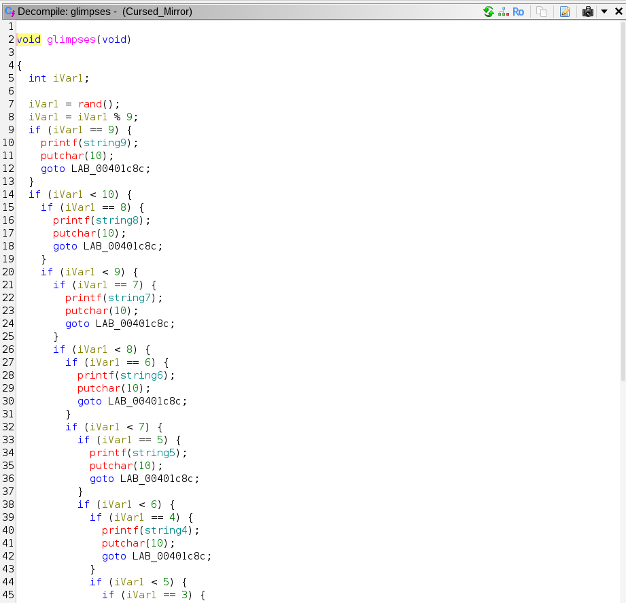Click the highlighted void return type

[29, 39]
